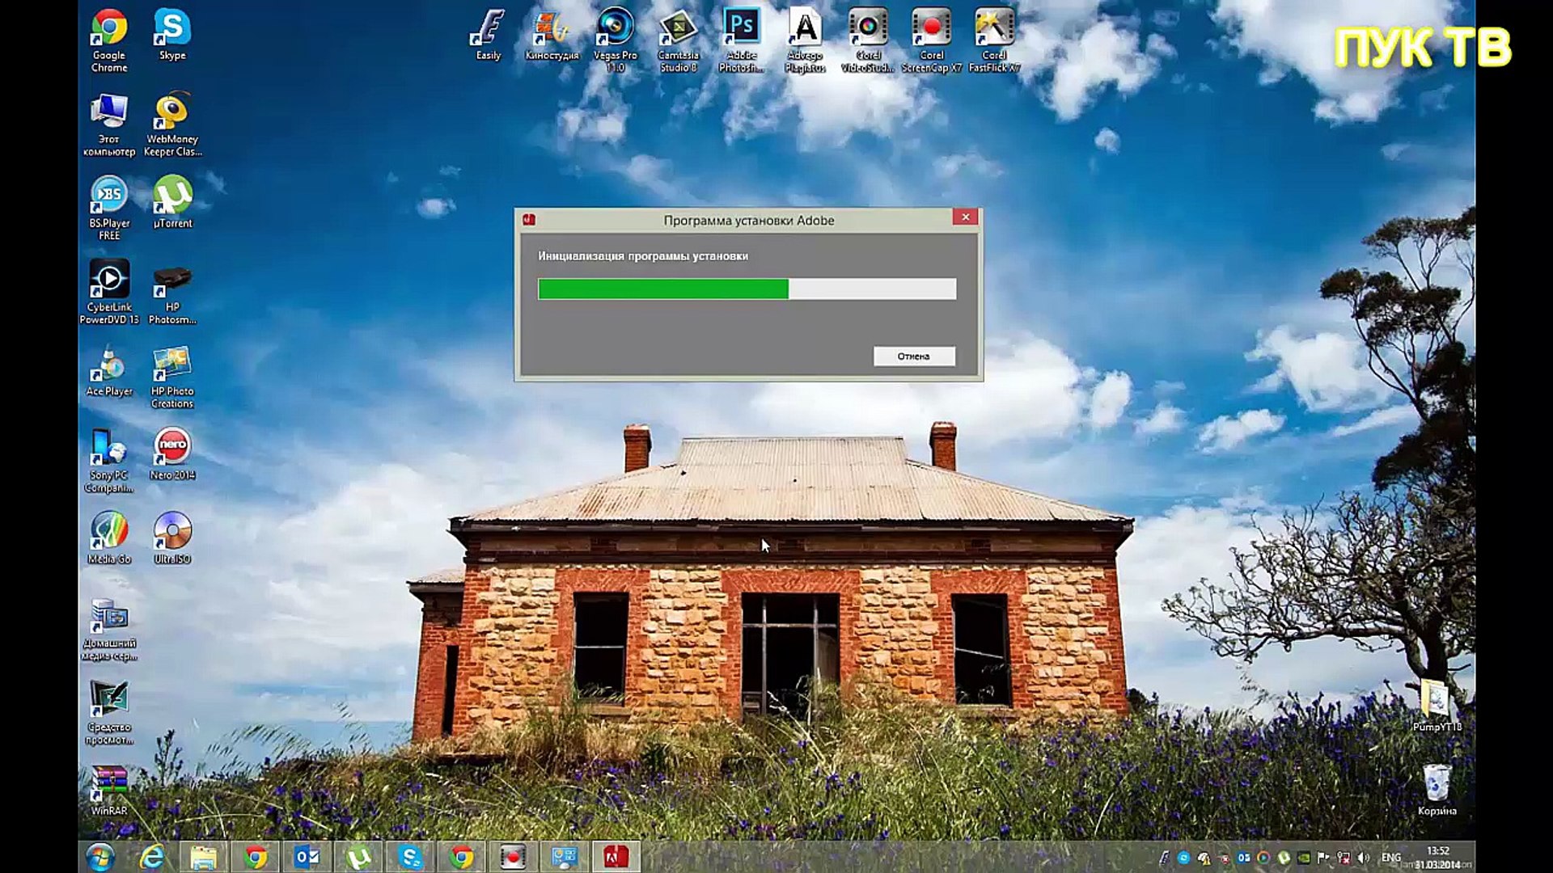Viewport: 1553px width, 873px height.
Task: Click the volume speaker tray icon
Action: (1364, 858)
